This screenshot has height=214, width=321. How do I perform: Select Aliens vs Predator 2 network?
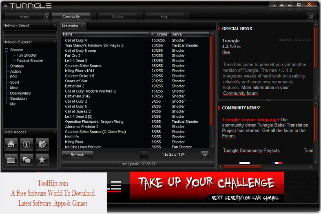[136, 127]
